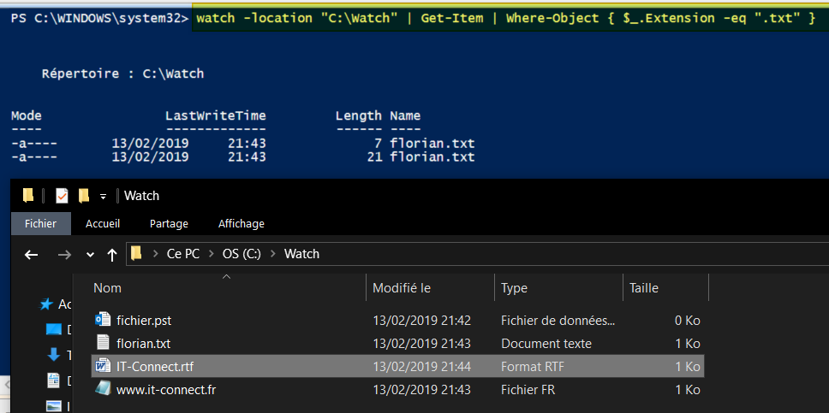This screenshot has height=413, width=829.
Task: Open the recent locations dropdown chevron
Action: [90, 254]
